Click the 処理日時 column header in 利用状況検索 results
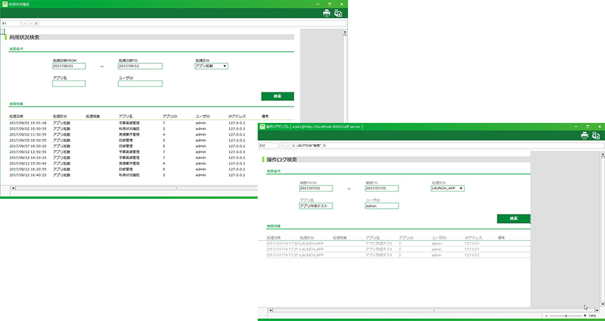 pyautogui.click(x=16, y=116)
